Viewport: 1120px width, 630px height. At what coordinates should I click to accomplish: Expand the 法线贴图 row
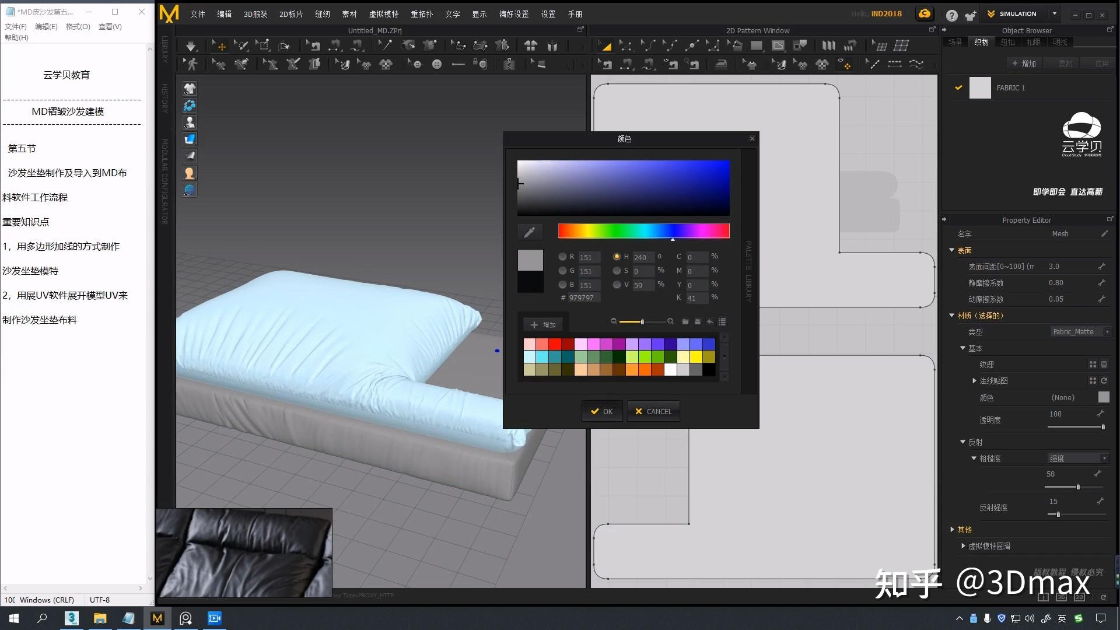point(974,381)
